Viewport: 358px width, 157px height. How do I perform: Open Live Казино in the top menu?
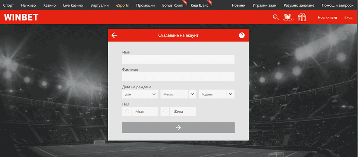click(x=73, y=5)
